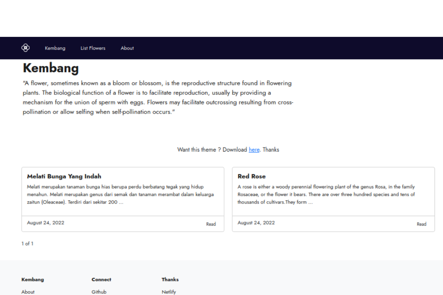Click the Red Rose card's August 24, 2022 date
This screenshot has height=295, width=443.
click(256, 223)
